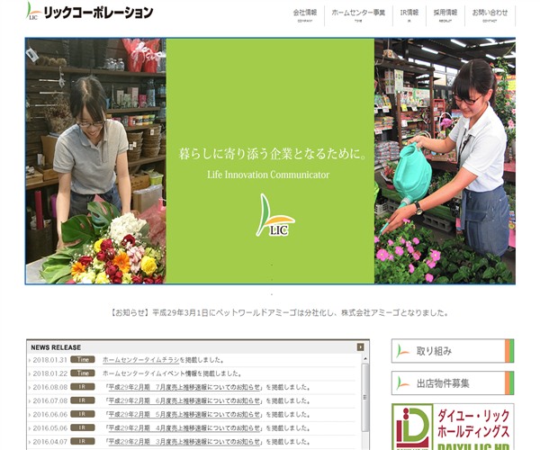The image size is (540, 450).
Task: Click the NEWS RELEASE header arrow icon
Action: click(361, 347)
